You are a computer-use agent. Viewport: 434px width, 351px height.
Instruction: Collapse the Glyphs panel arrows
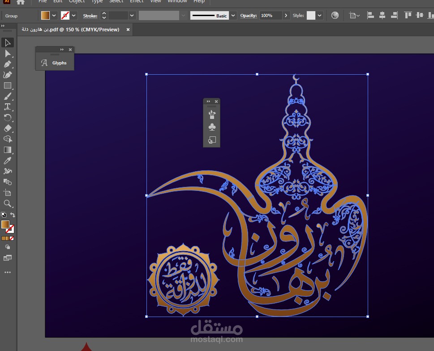tap(62, 50)
